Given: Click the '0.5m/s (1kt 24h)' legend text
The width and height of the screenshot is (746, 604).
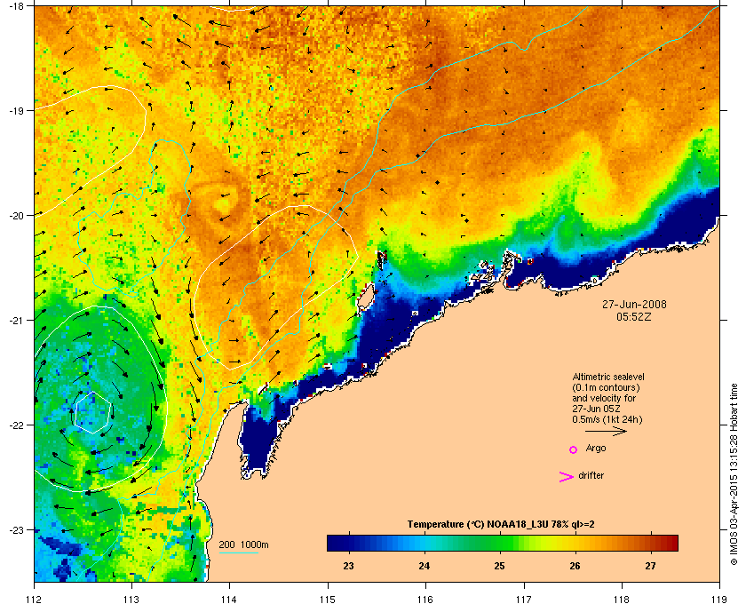Looking at the screenshot, I should pos(607,420).
